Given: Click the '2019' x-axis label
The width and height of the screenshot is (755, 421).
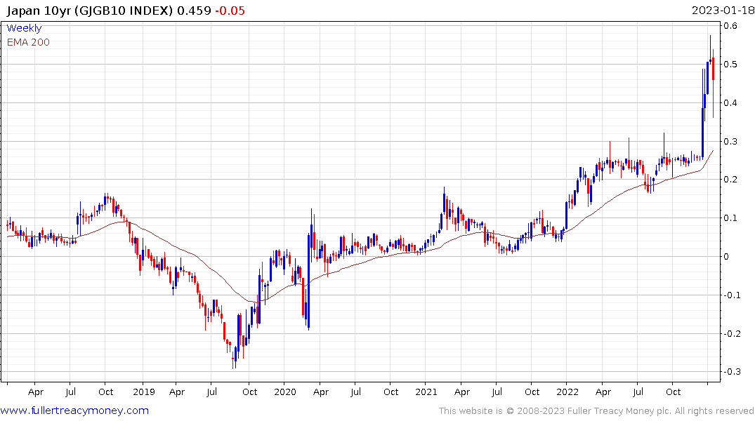Looking at the screenshot, I should pyautogui.click(x=144, y=392).
